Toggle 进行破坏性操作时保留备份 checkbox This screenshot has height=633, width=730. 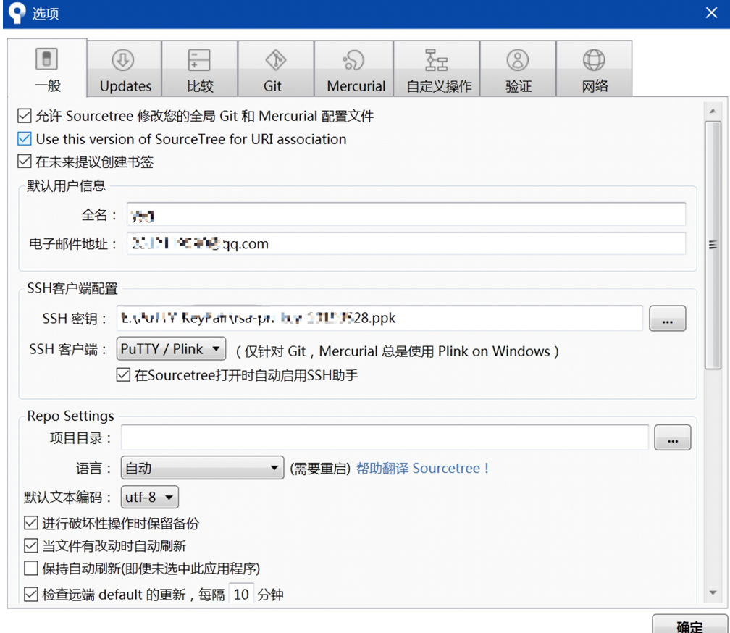click(30, 523)
